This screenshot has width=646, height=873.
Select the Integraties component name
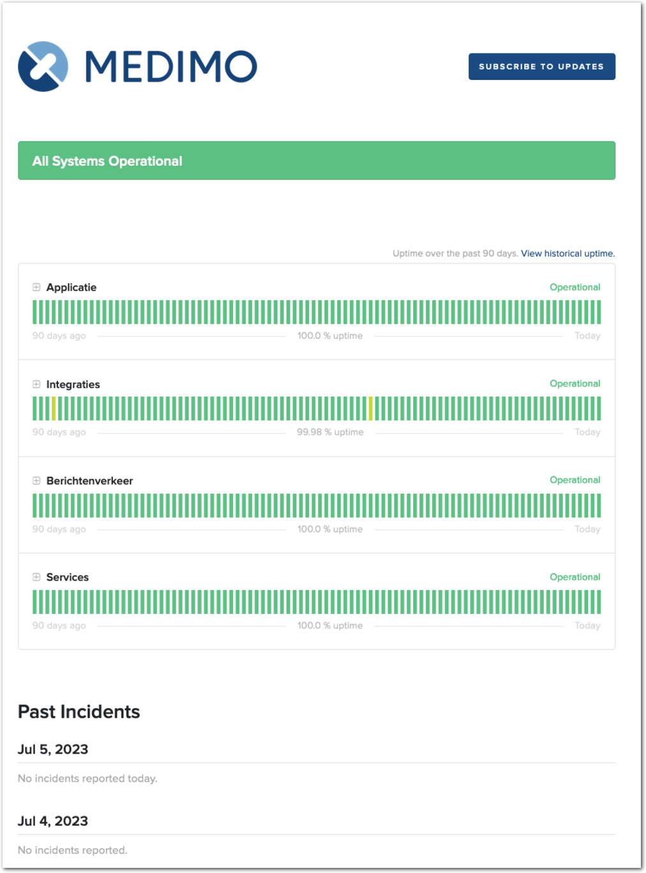[x=73, y=384]
